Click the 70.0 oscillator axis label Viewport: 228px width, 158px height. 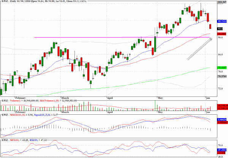(220, 145)
